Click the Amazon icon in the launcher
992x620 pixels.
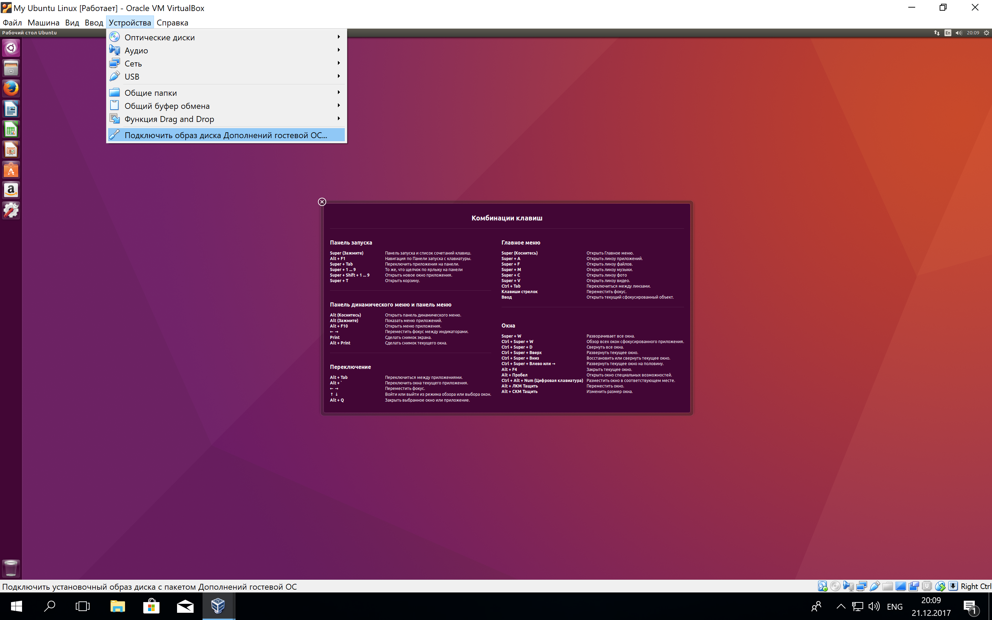pos(11,190)
